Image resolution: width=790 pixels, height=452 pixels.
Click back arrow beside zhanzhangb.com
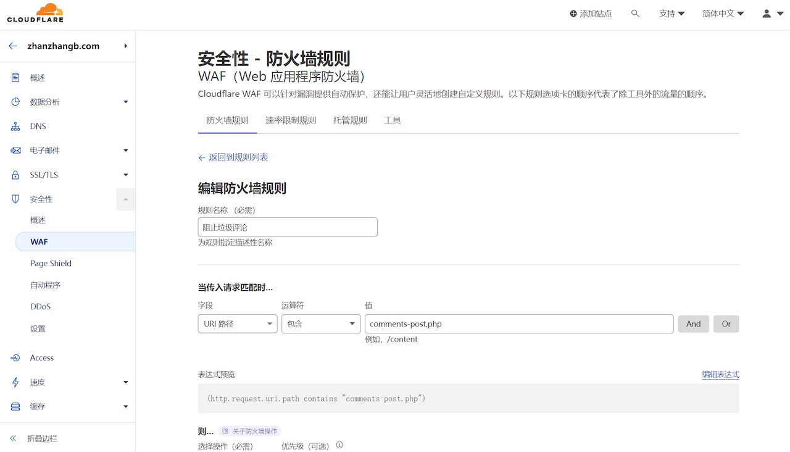[12, 46]
